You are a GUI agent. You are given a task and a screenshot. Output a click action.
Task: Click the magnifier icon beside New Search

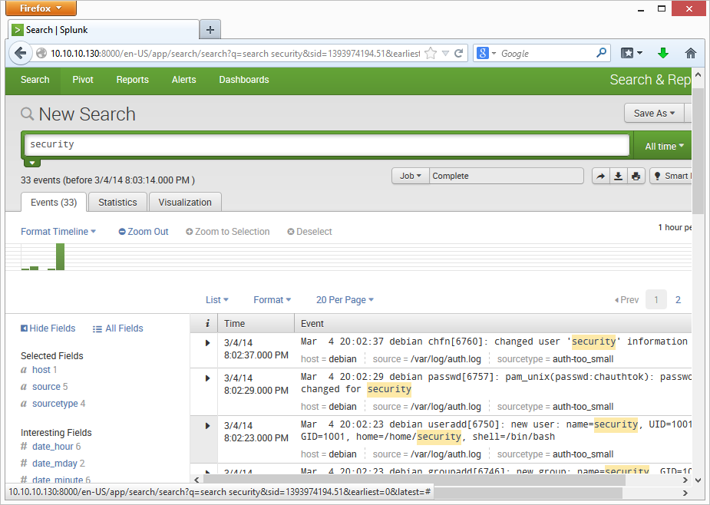tap(27, 114)
